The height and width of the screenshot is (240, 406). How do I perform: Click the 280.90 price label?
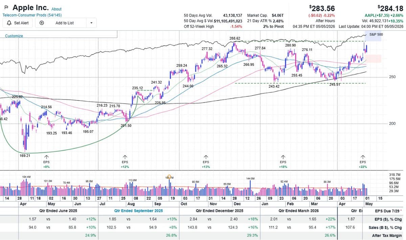[290, 45]
